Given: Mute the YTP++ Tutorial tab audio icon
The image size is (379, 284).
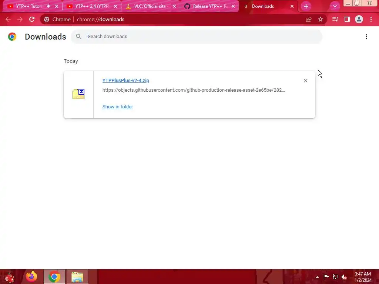Looking at the screenshot, I should [x=48, y=6].
